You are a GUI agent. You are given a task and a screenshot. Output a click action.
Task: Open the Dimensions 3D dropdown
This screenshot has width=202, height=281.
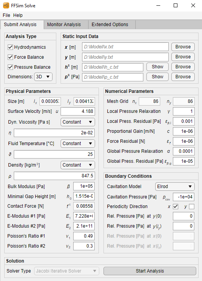click(x=43, y=77)
